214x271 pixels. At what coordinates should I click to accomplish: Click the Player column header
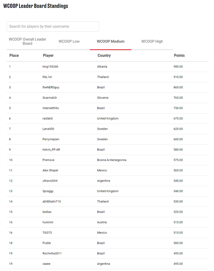48,55
